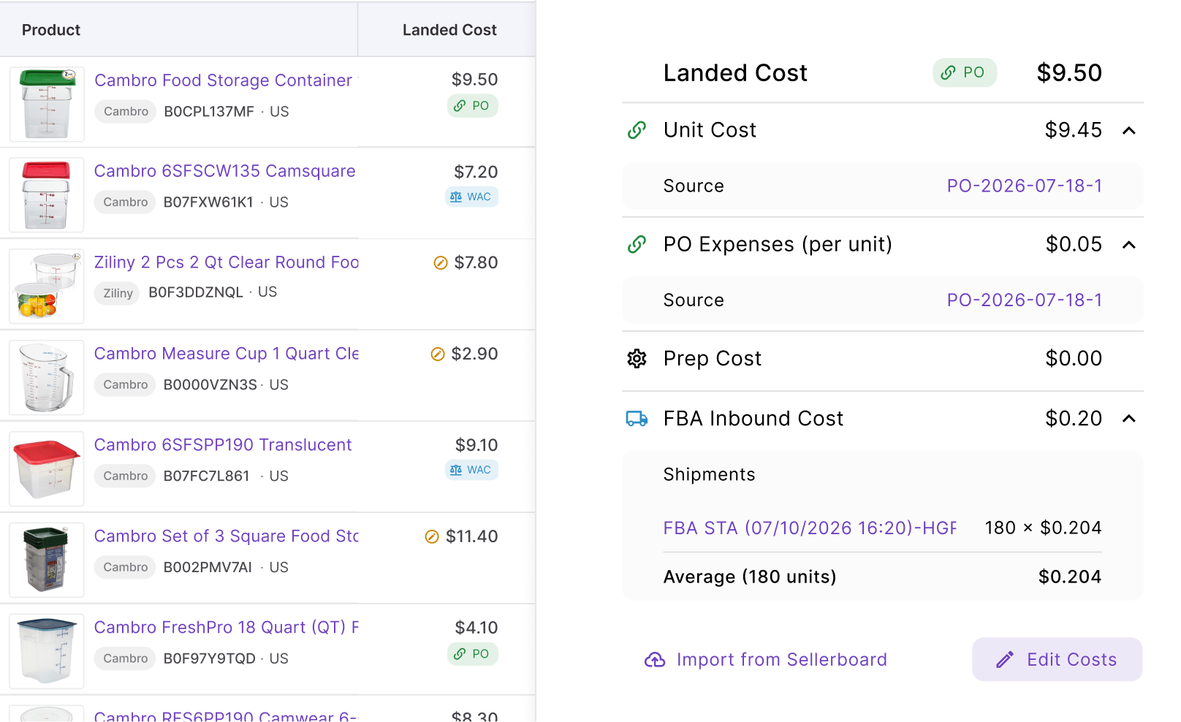Click the $4.10 landed cost price
This screenshot has height=722, width=1181.
point(476,628)
